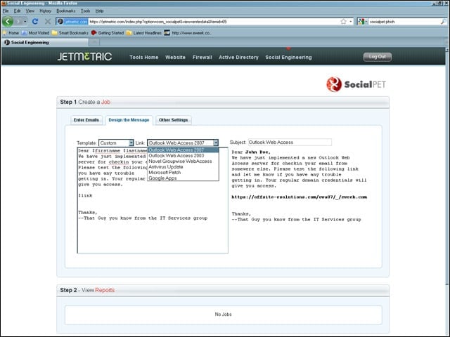Open the Most Visited bookmark folder

point(36,33)
